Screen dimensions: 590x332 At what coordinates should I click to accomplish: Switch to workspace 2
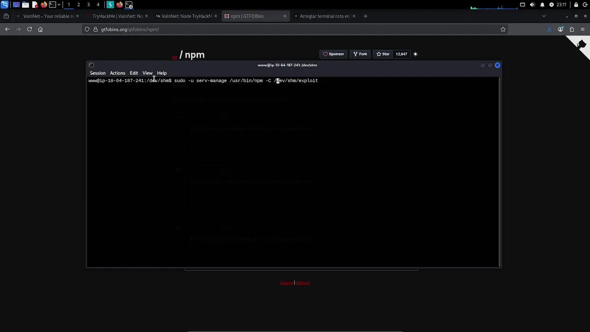[78, 5]
